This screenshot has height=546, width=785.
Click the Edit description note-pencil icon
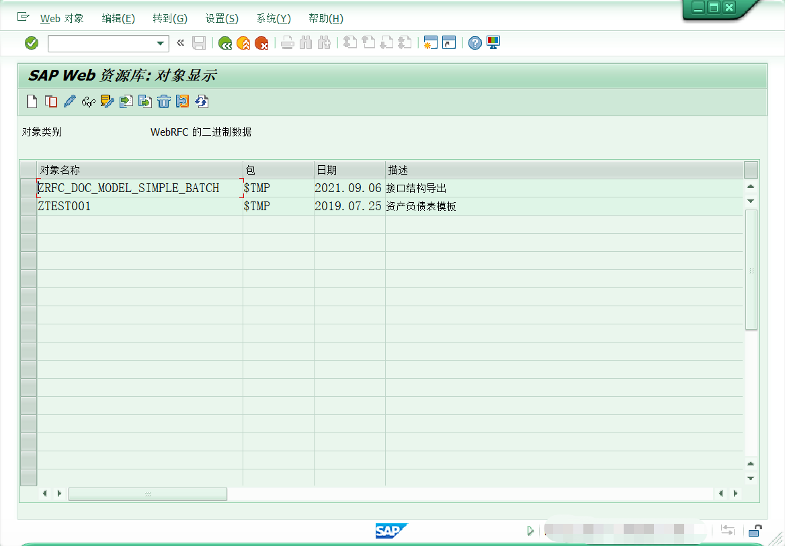(x=107, y=101)
